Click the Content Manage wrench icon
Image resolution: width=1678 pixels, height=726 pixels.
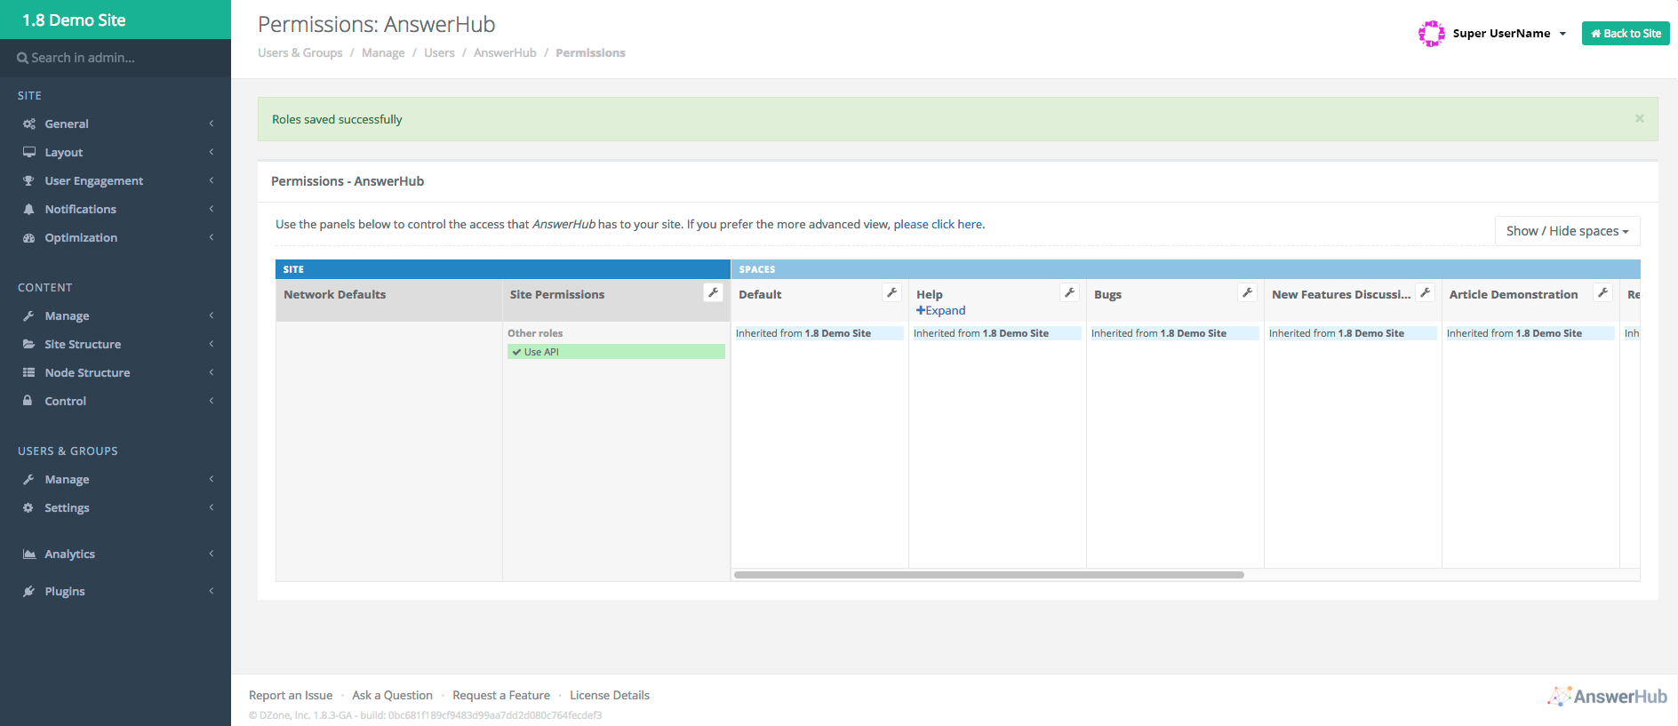[29, 316]
